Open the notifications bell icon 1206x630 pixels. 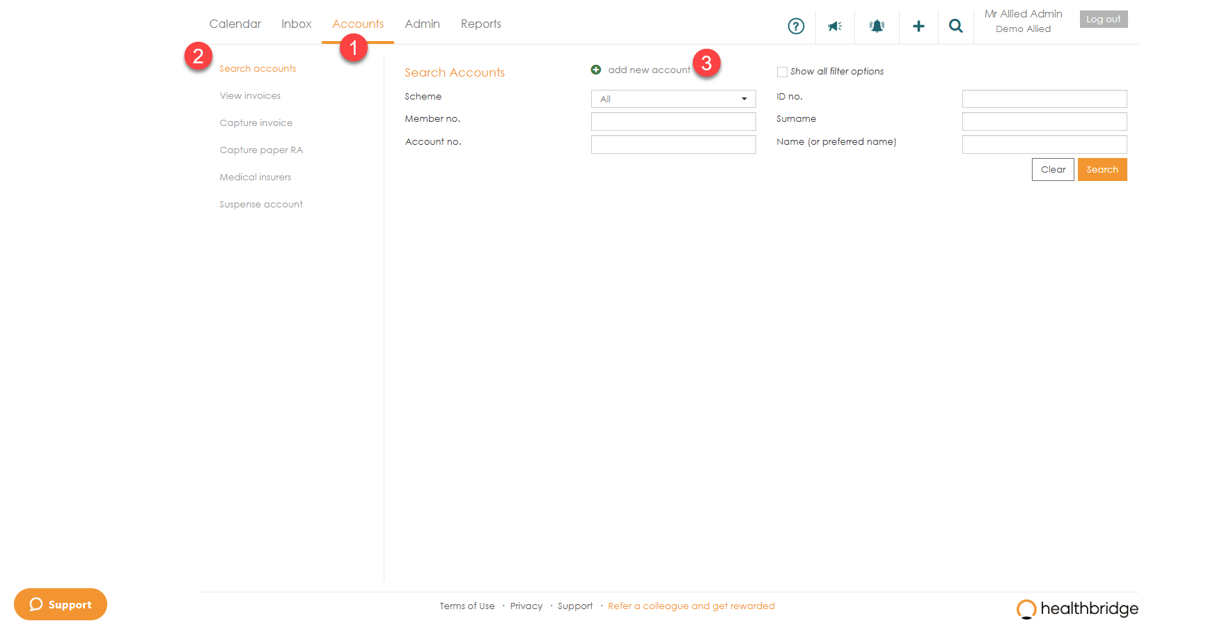[x=877, y=26]
